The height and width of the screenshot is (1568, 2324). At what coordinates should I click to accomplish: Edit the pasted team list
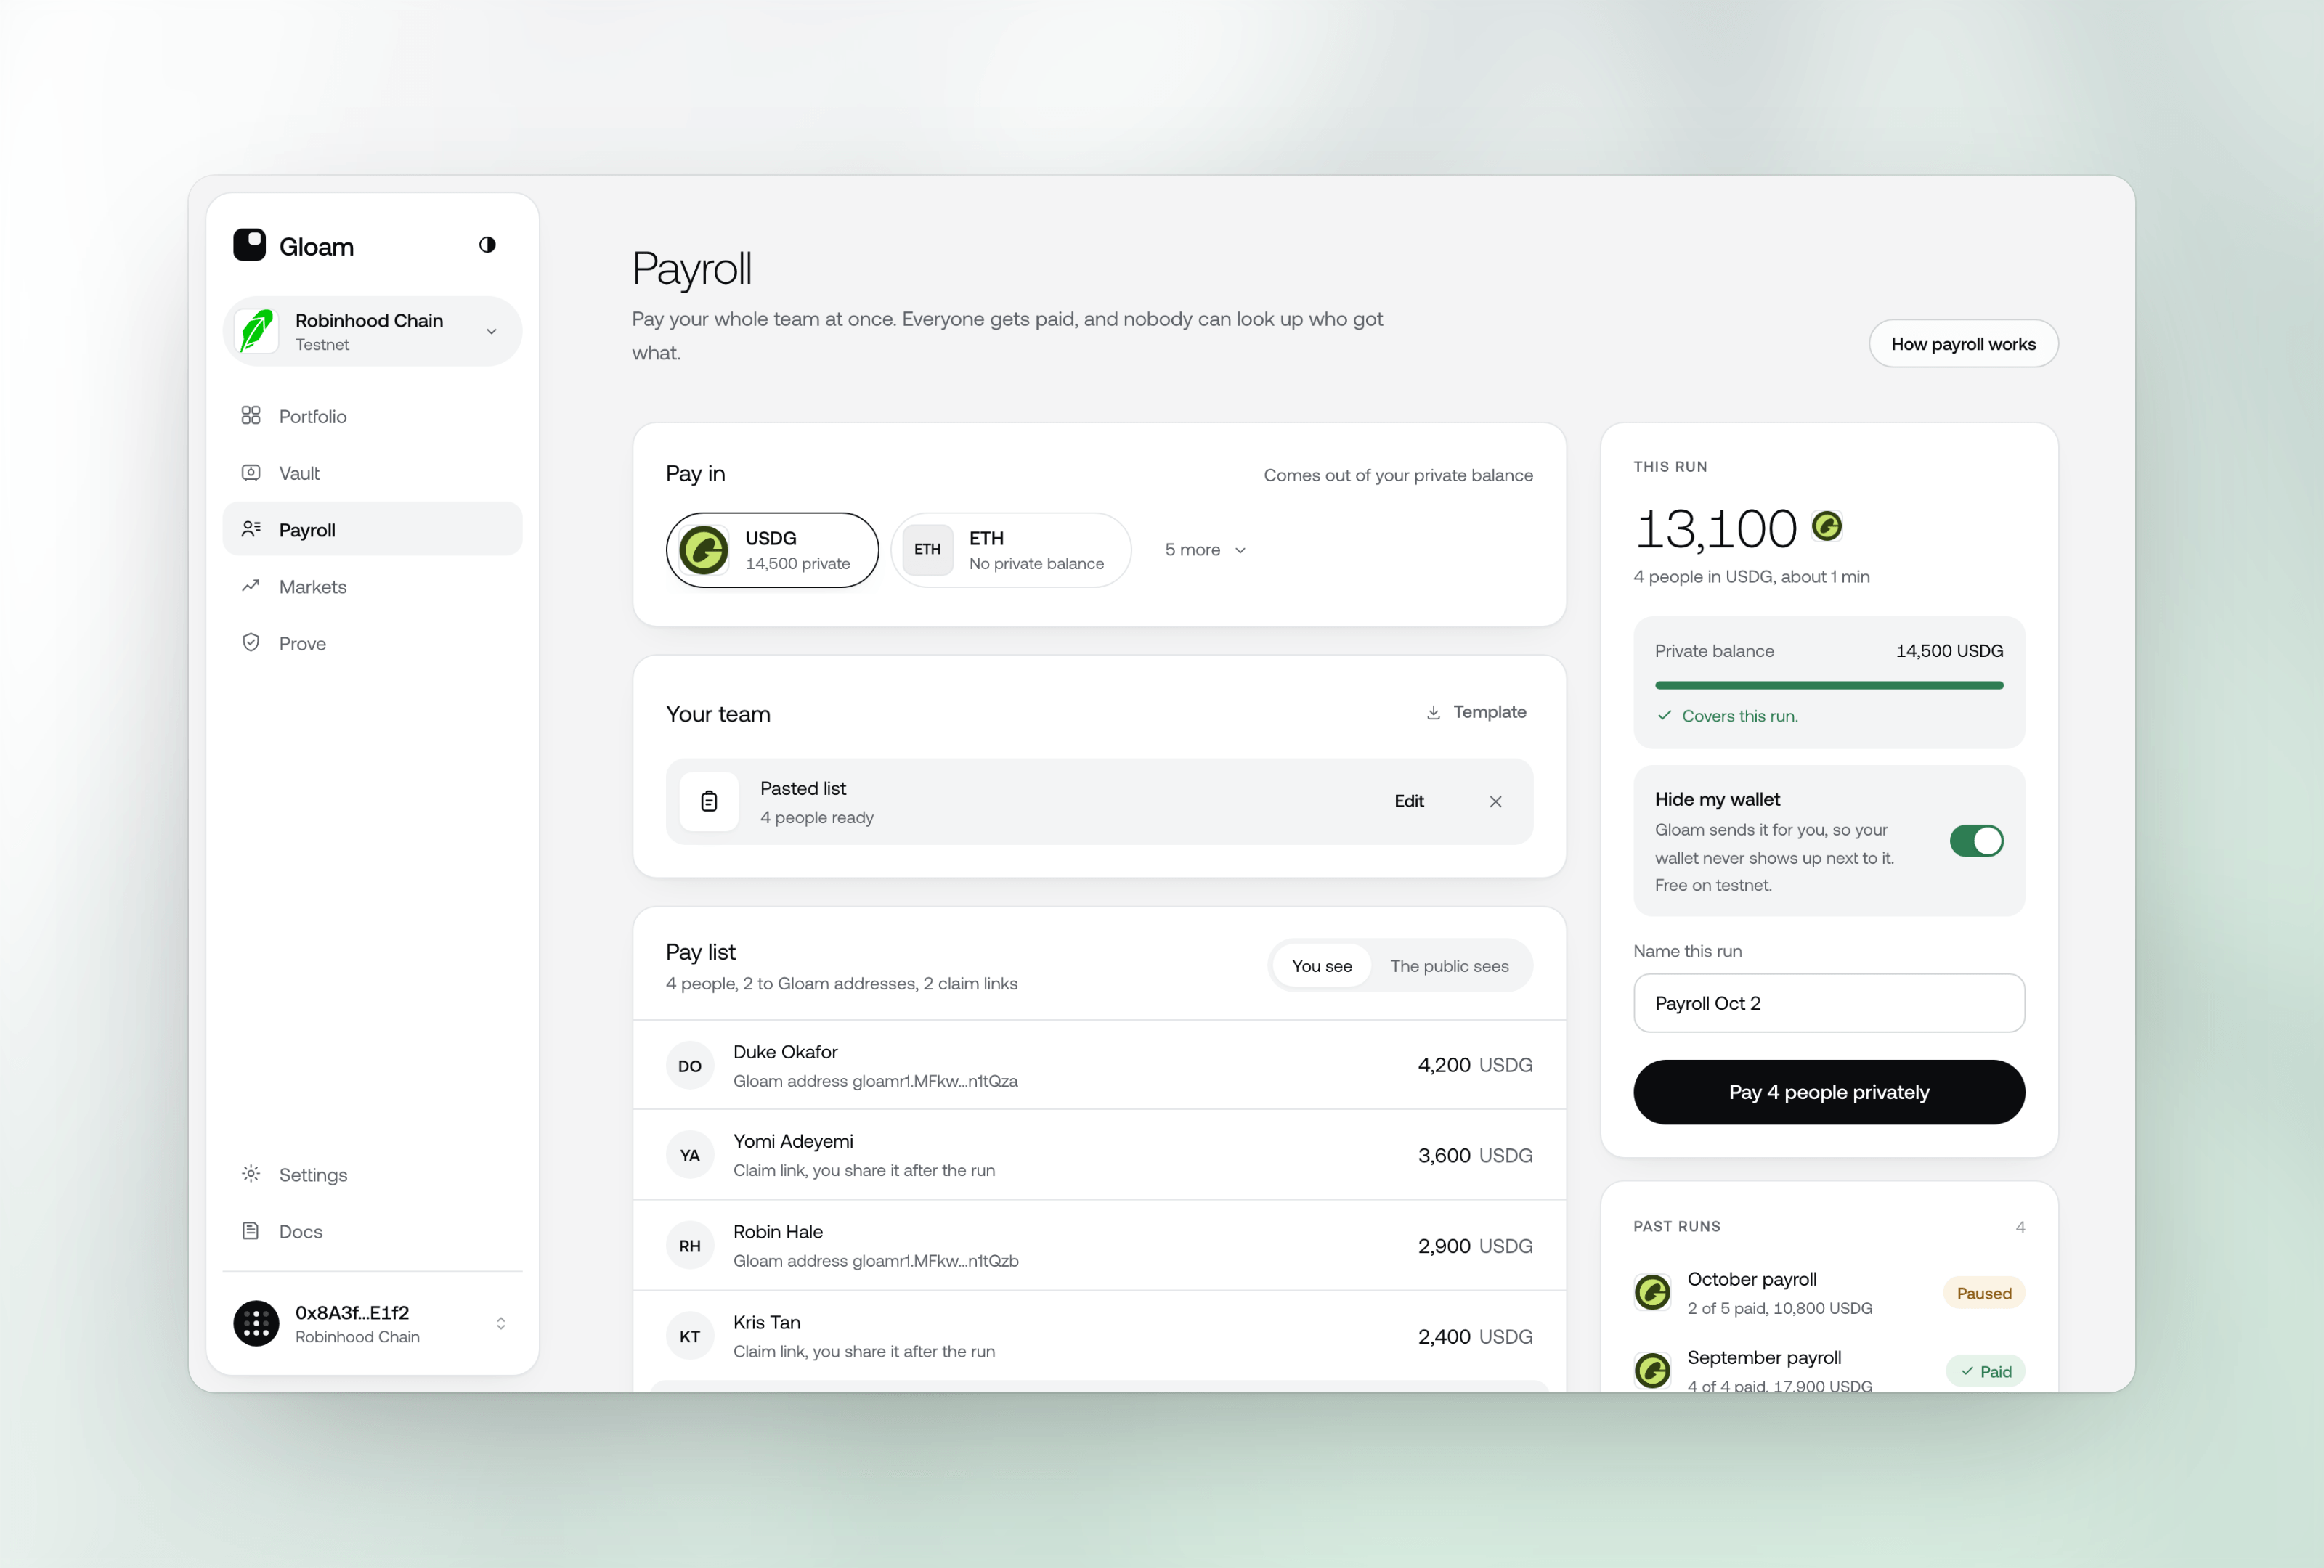(1409, 801)
